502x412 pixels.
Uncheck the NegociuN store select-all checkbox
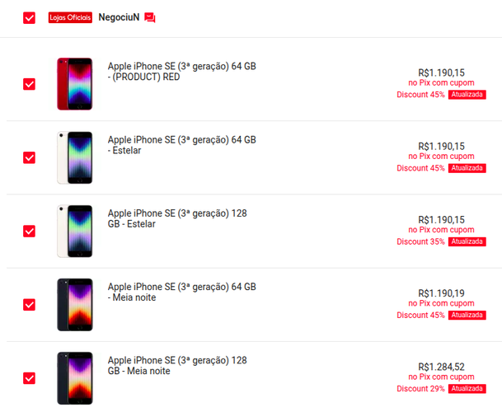click(x=29, y=18)
